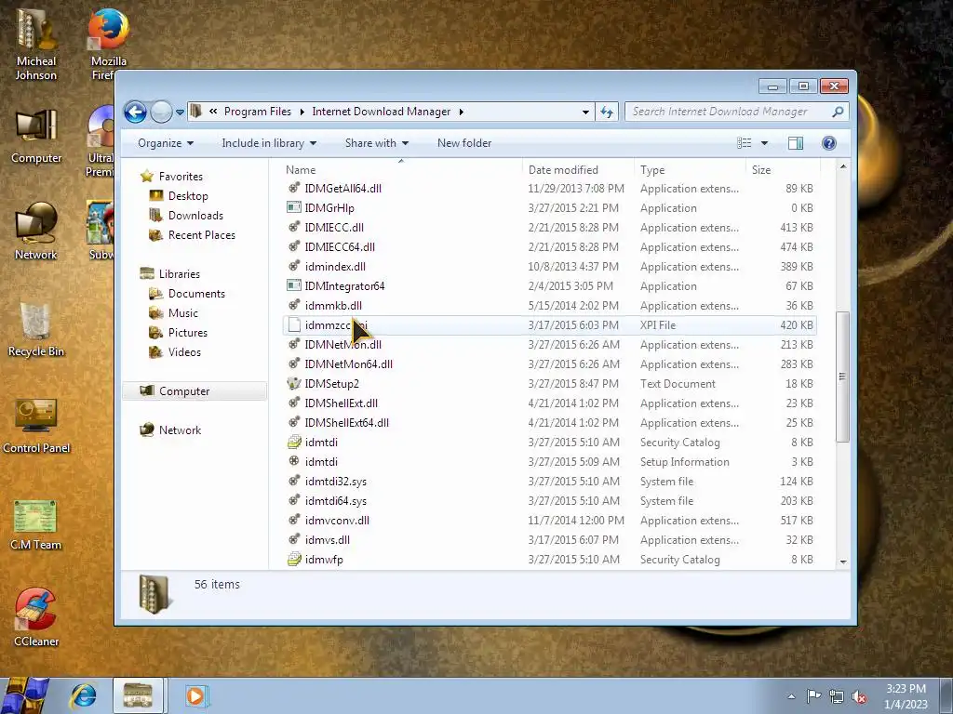Select the idmmzcc XPI file icon
The height and width of the screenshot is (714, 953).
(x=294, y=324)
